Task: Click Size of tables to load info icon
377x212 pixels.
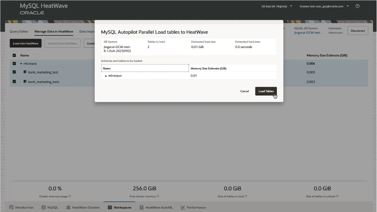Action: [x=246, y=196]
